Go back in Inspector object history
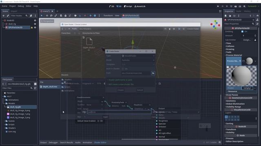This screenshot has height=146, width=261. (250, 16)
